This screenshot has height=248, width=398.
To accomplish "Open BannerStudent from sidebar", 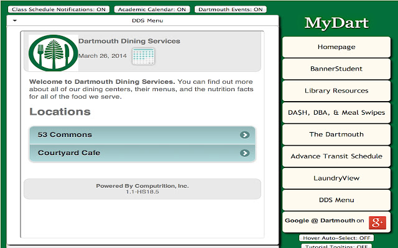I will pyautogui.click(x=336, y=69).
